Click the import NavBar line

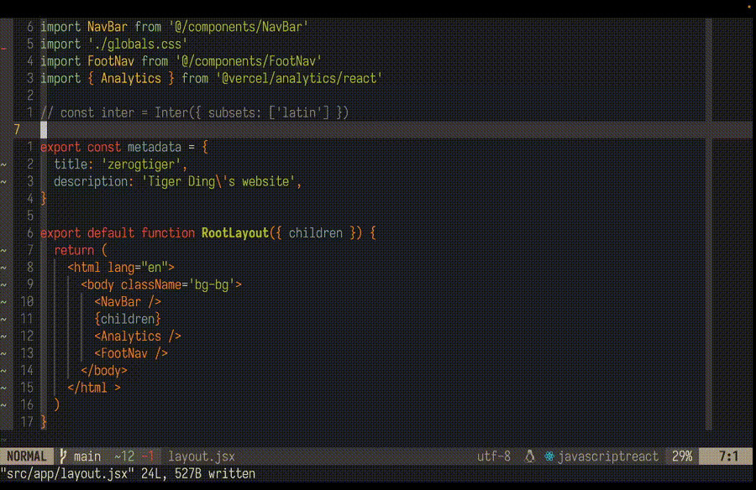[x=174, y=27]
